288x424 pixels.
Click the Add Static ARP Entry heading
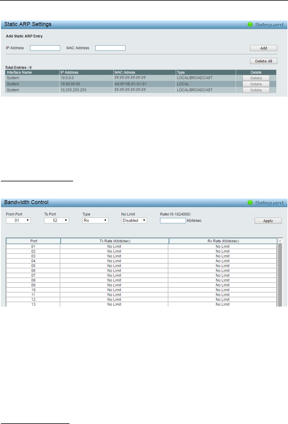[x=24, y=36]
